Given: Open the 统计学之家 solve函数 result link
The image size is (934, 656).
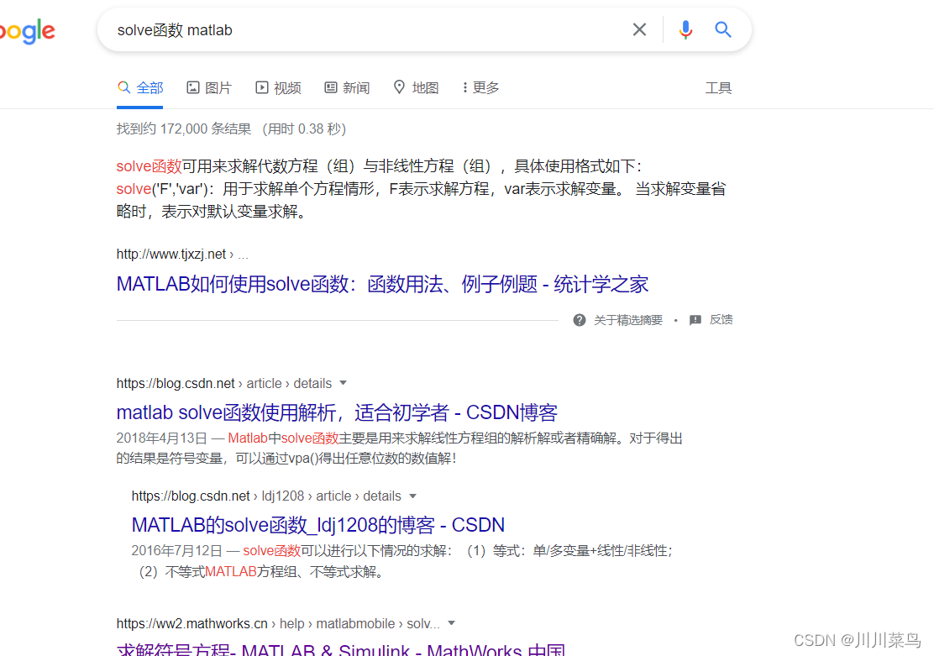Looking at the screenshot, I should point(382,284).
